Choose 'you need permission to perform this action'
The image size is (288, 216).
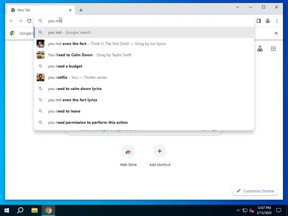coord(144,122)
